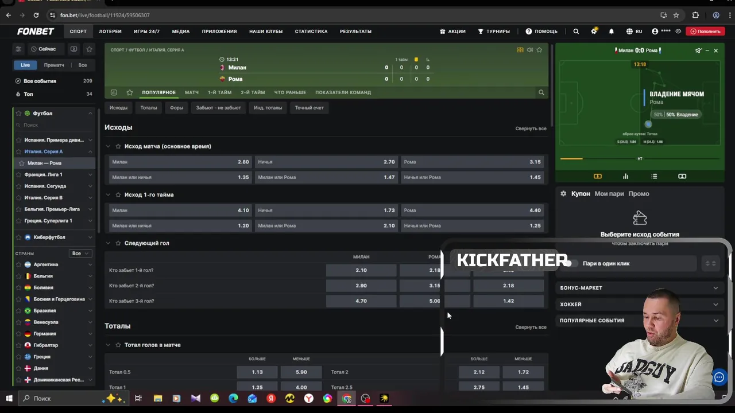
Task: Collapse the Исход матча market section
Action: click(x=108, y=146)
